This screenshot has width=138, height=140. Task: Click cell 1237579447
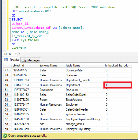[25, 104]
